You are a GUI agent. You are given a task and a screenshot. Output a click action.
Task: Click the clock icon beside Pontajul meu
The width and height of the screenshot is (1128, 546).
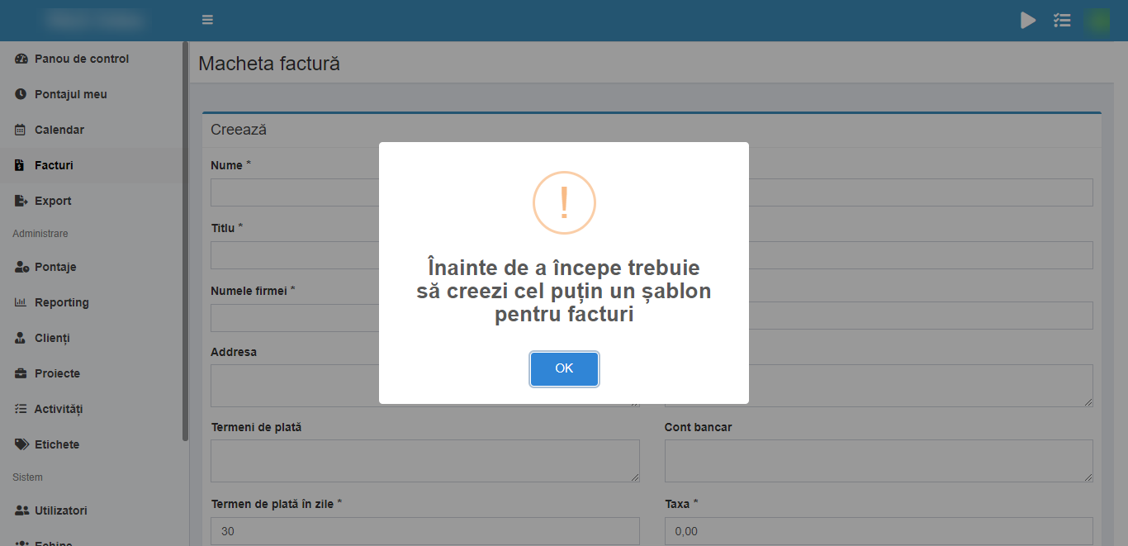tap(21, 94)
